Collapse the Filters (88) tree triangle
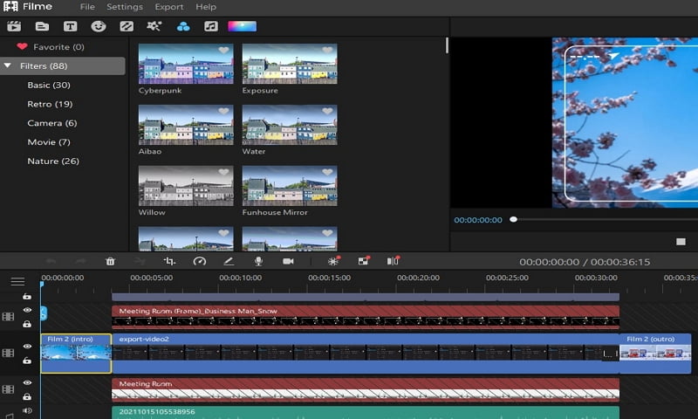Image resolution: width=698 pixels, height=419 pixels. point(7,65)
